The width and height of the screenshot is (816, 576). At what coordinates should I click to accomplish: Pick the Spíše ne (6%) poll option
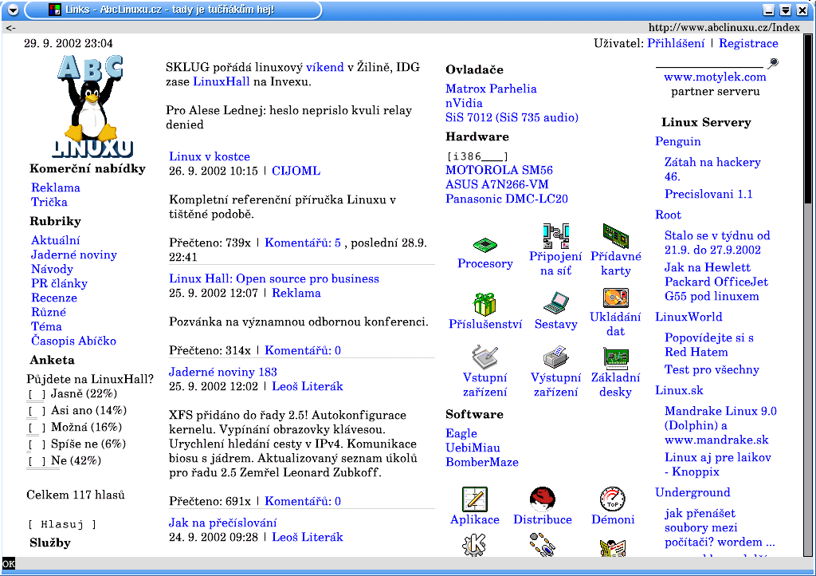click(x=37, y=444)
